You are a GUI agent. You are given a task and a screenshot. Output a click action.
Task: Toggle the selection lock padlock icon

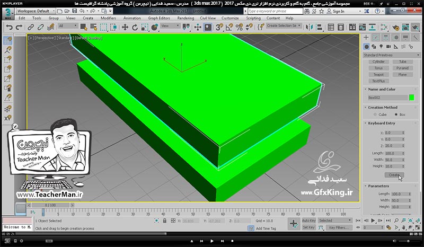click(164, 220)
